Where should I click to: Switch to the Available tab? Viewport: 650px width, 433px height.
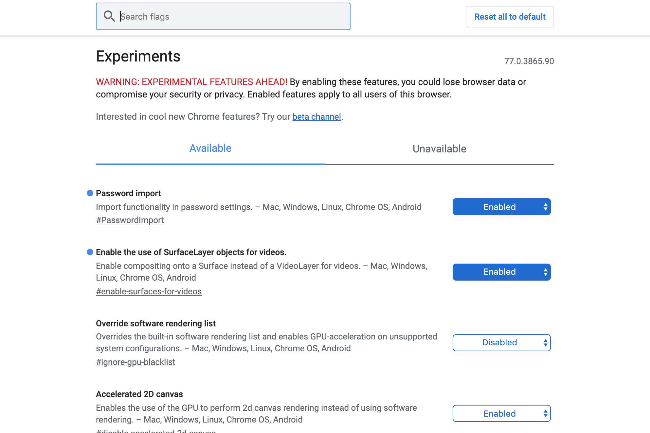click(x=210, y=148)
